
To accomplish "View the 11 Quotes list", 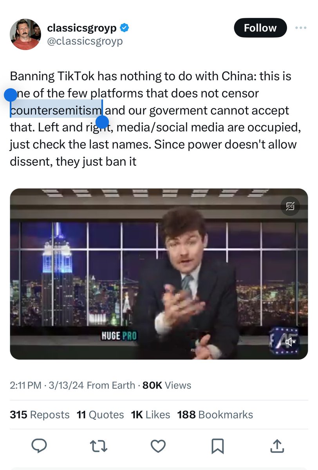I will [100, 415].
